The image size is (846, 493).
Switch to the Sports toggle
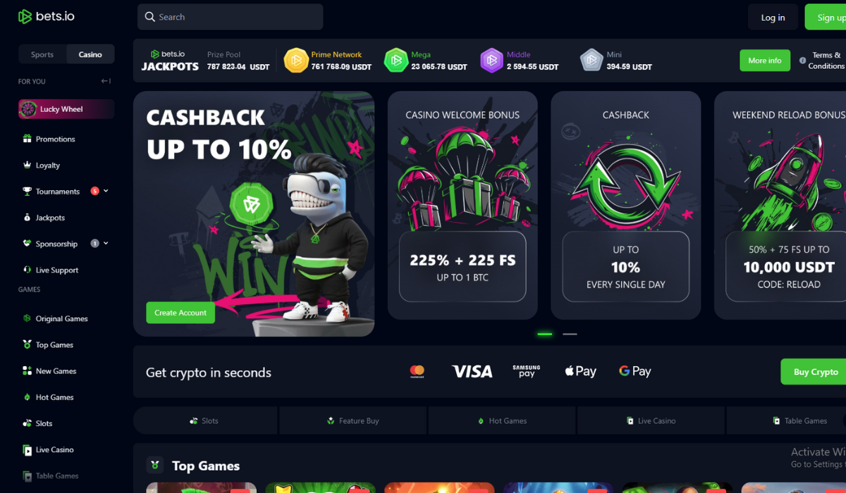[x=42, y=54]
